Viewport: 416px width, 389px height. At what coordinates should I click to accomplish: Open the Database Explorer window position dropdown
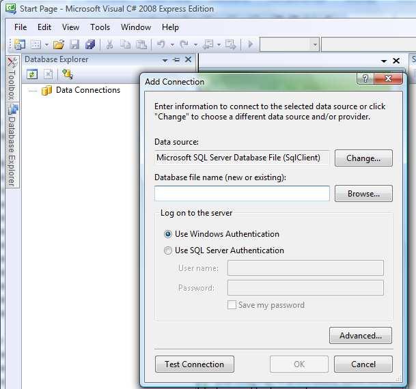pyautogui.click(x=165, y=60)
